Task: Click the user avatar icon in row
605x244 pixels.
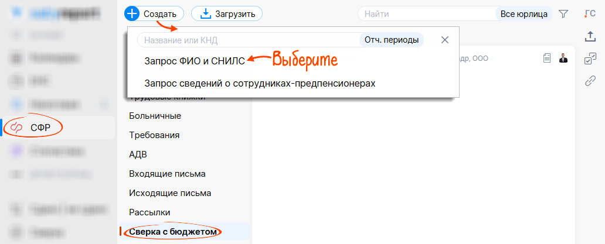Action: 563,58
